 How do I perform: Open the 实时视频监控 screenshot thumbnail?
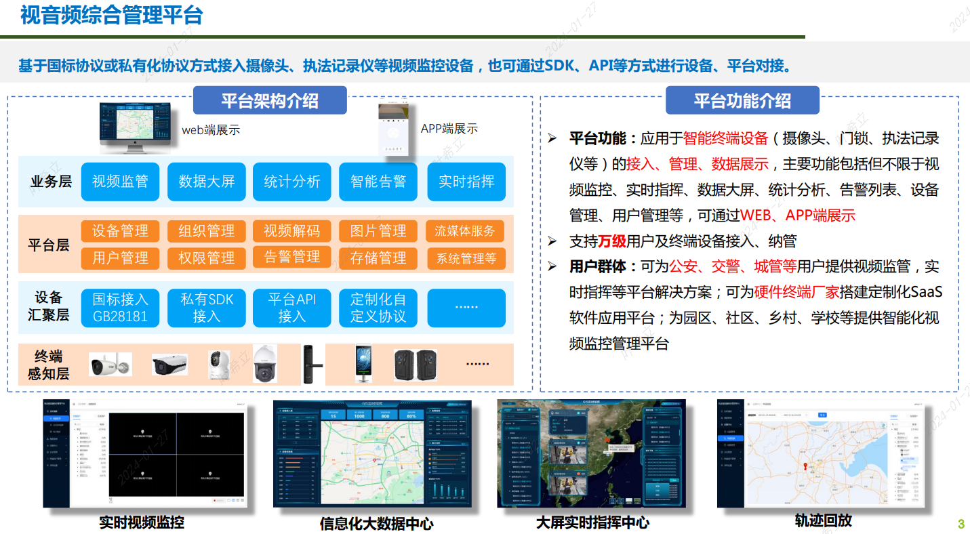click(x=145, y=453)
